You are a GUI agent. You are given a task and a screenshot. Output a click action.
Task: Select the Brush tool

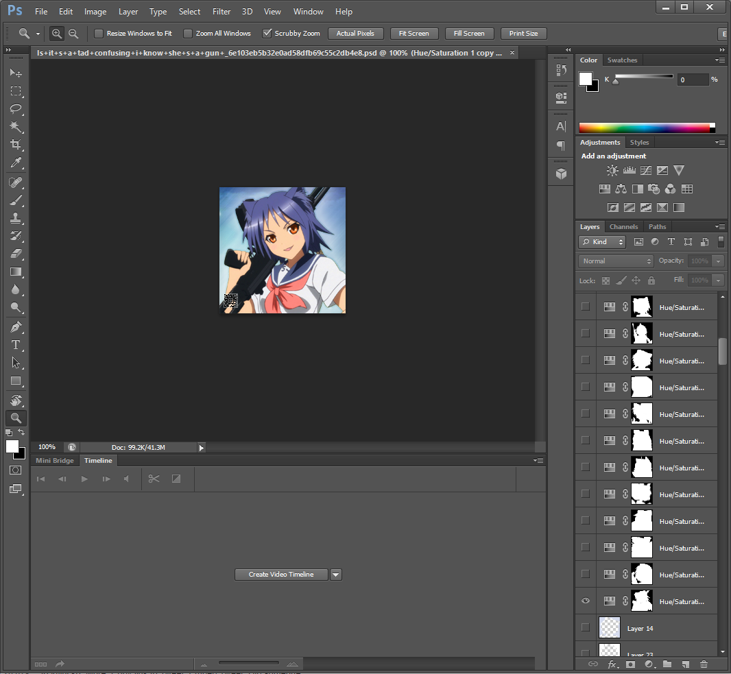(15, 200)
